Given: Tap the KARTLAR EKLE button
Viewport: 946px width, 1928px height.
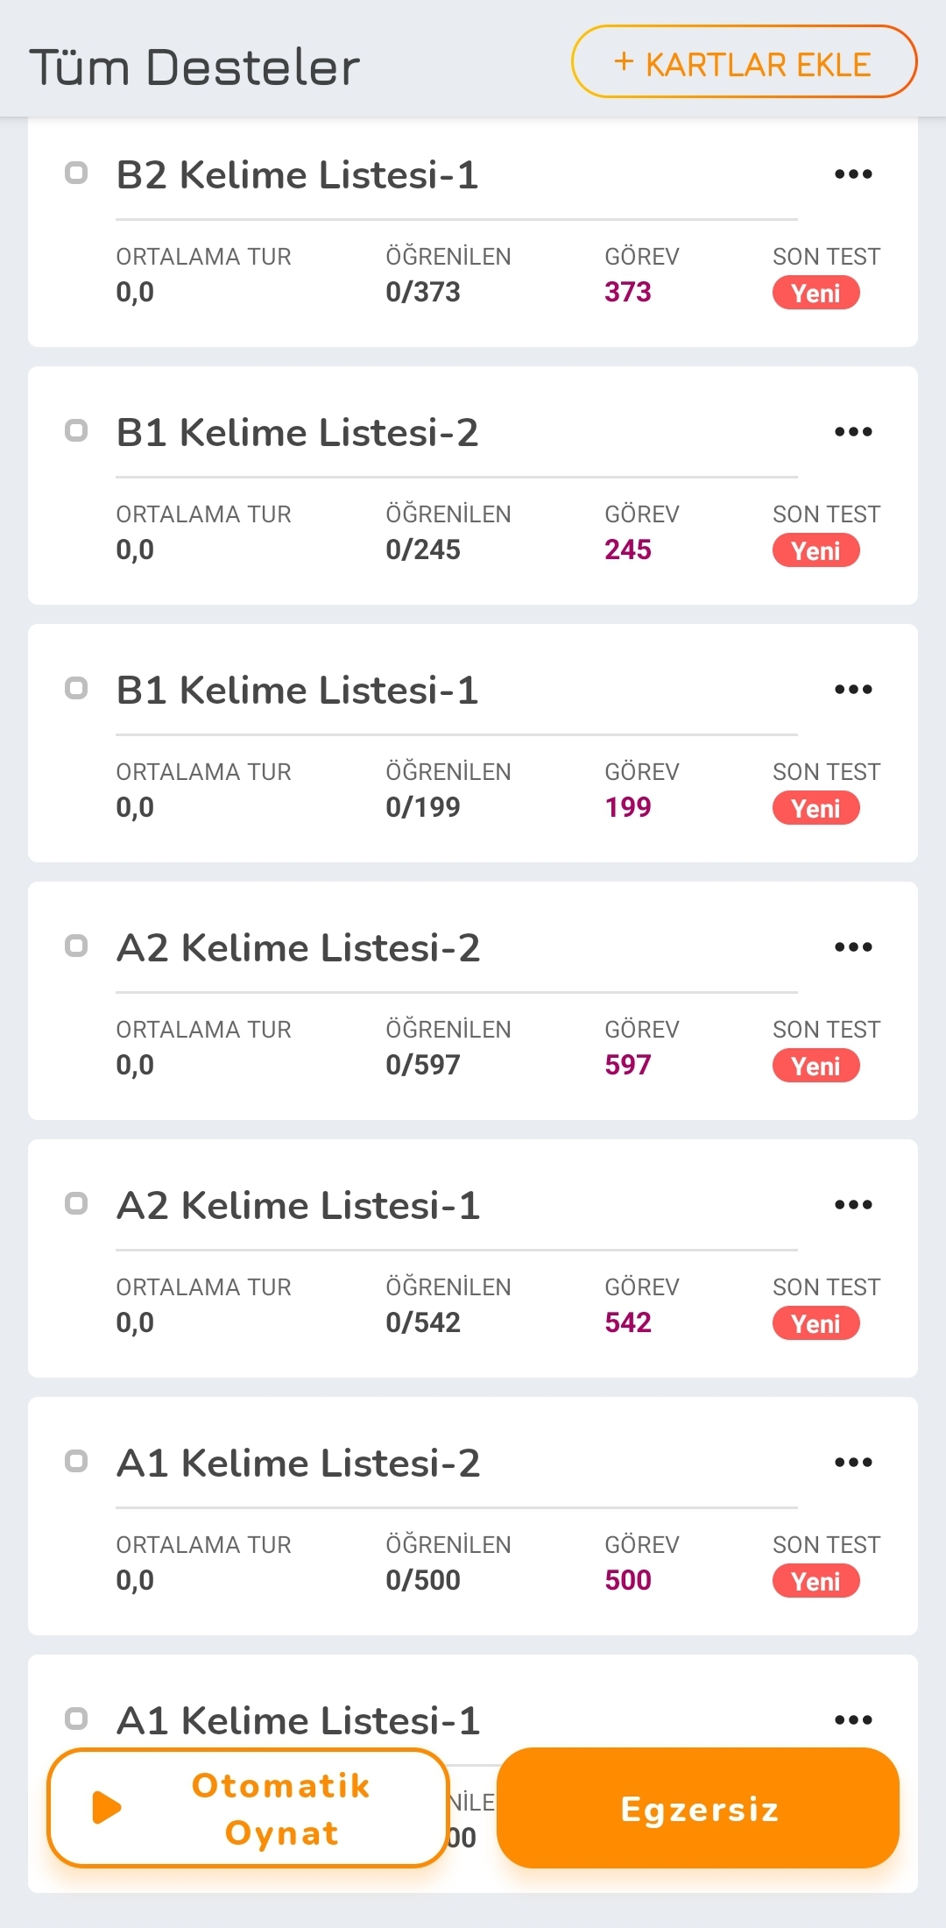Looking at the screenshot, I should point(744,62).
